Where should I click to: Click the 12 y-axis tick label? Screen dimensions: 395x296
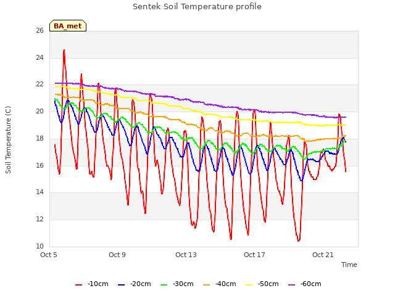pyautogui.click(x=39, y=220)
